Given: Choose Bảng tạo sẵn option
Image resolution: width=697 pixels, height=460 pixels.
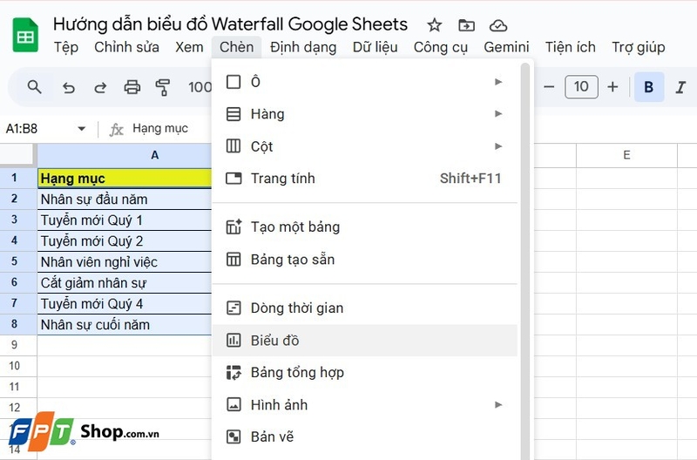Looking at the screenshot, I should pyautogui.click(x=364, y=260).
